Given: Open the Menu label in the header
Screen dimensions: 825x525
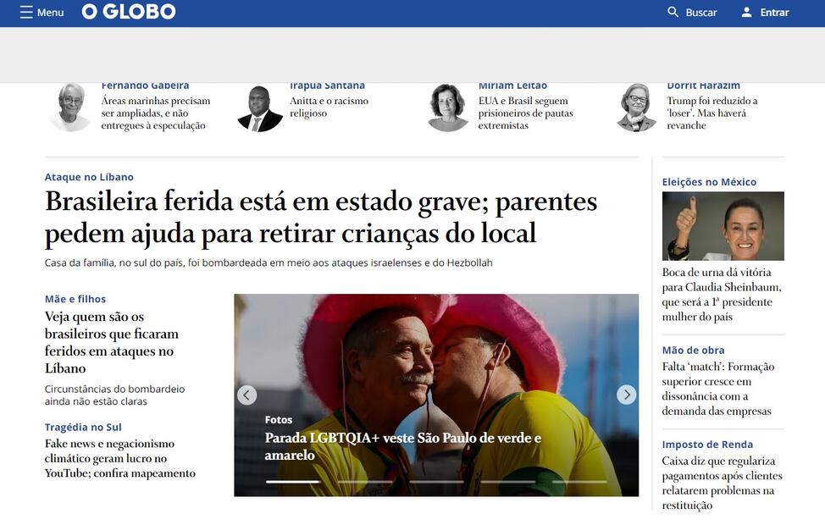Looking at the screenshot, I should click(x=51, y=12).
